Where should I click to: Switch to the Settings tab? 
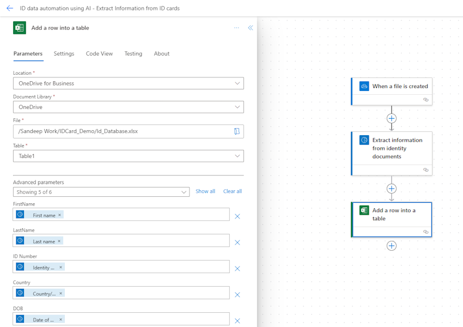tap(64, 54)
